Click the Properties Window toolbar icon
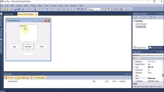164x92 pixels. (108, 9)
